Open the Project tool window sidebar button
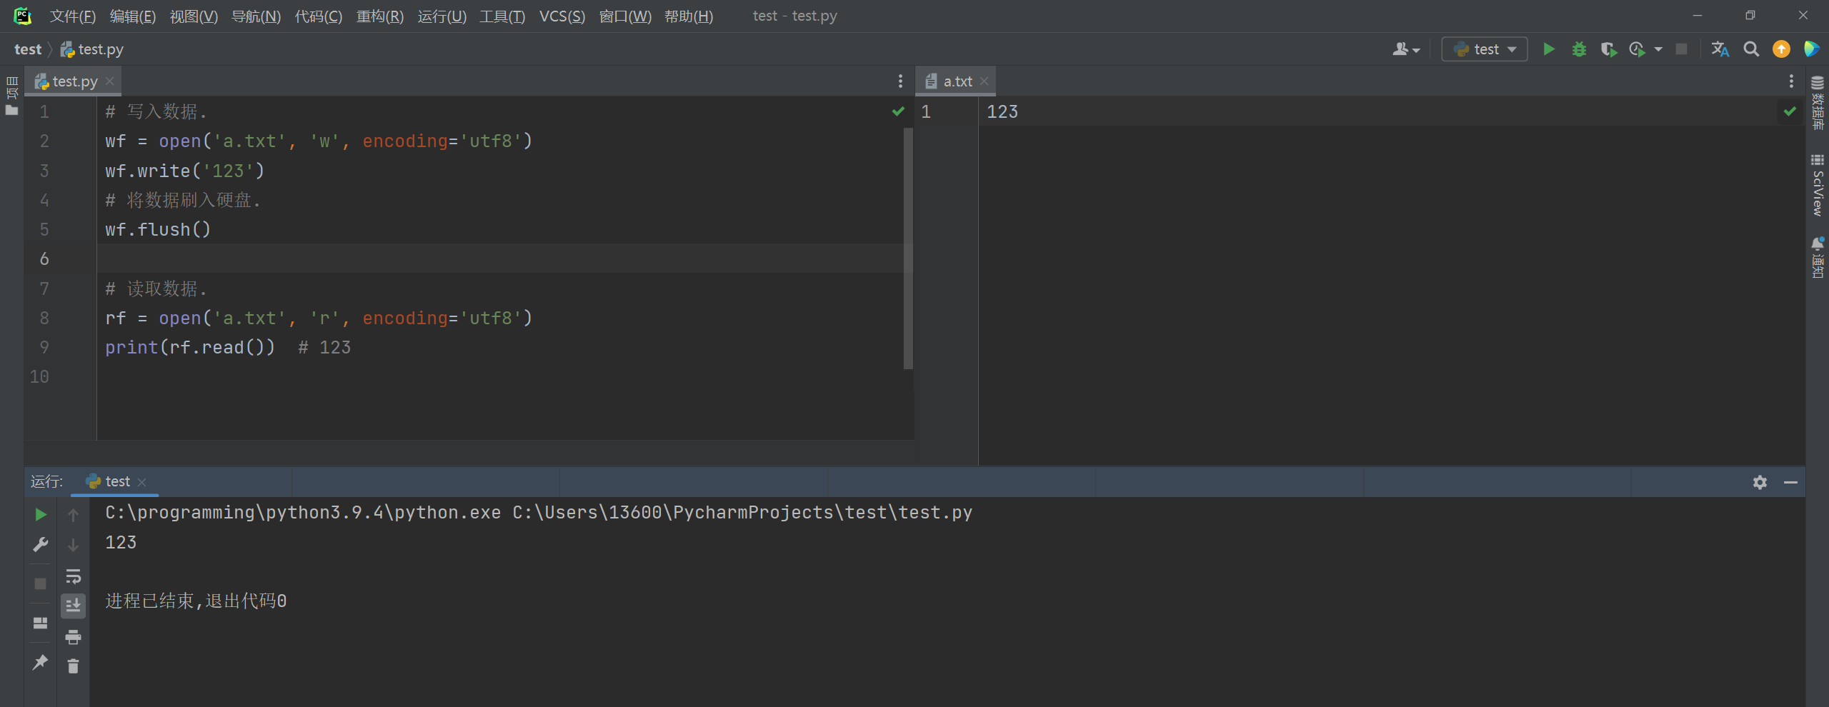 coord(11,95)
